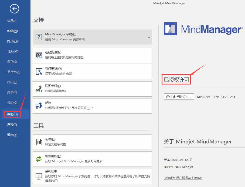This screenshot has width=245, height=187.
Task: Click description 如何可以让我们的产品变更更好(F)?
Action: click(69, 108)
